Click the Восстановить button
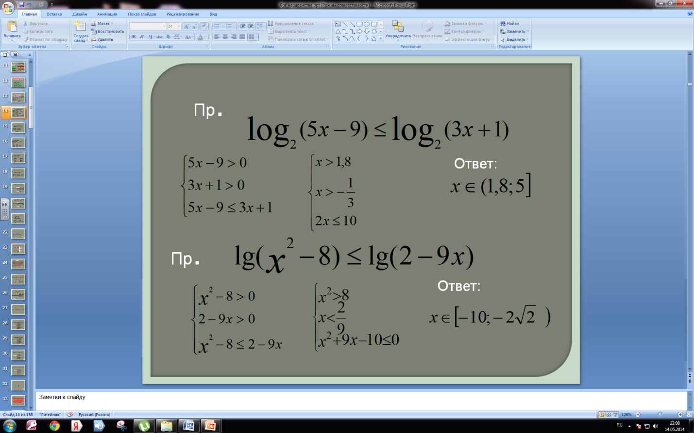The image size is (694, 433). pos(107,32)
